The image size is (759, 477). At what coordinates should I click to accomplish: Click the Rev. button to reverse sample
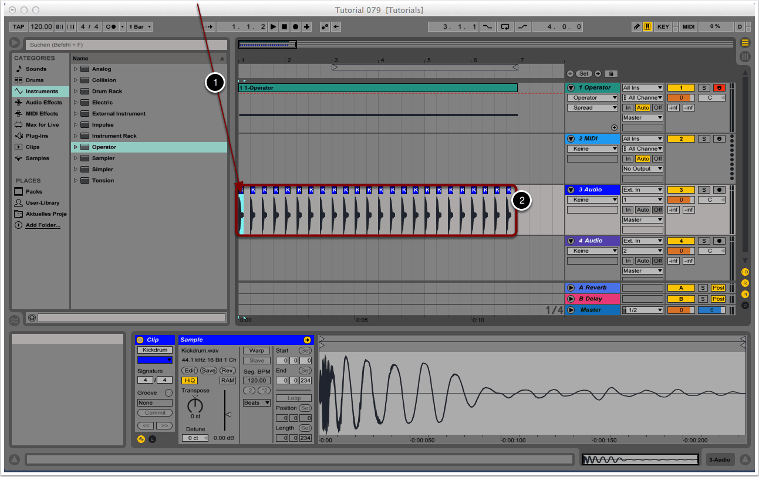(228, 371)
